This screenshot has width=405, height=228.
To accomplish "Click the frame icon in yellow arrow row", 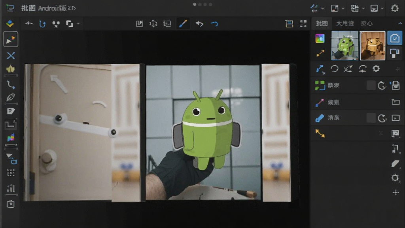I will [396, 133].
